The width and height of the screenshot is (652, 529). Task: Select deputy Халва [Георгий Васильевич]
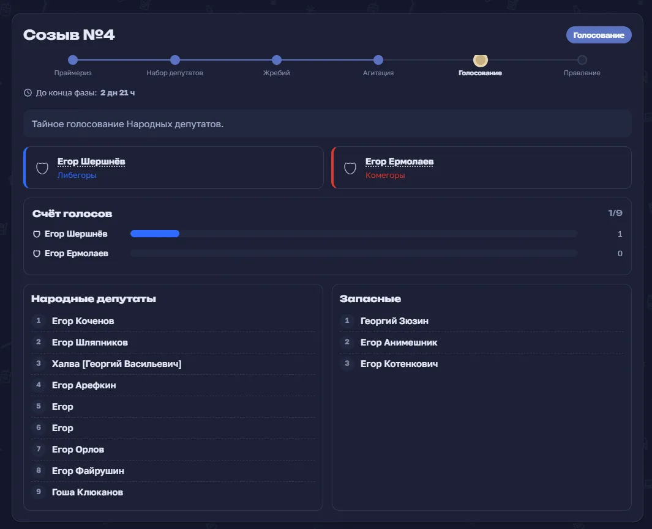[173, 364]
